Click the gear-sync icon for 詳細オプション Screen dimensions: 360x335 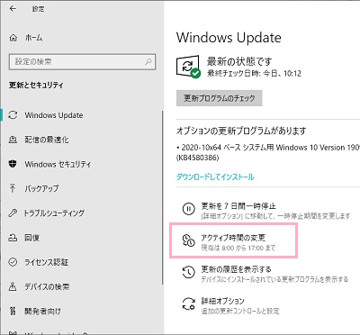(188, 303)
